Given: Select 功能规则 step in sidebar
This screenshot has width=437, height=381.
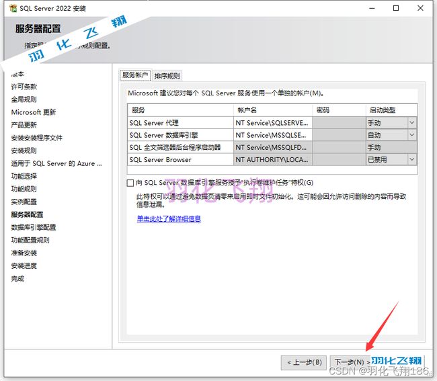Looking at the screenshot, I should [x=24, y=189].
